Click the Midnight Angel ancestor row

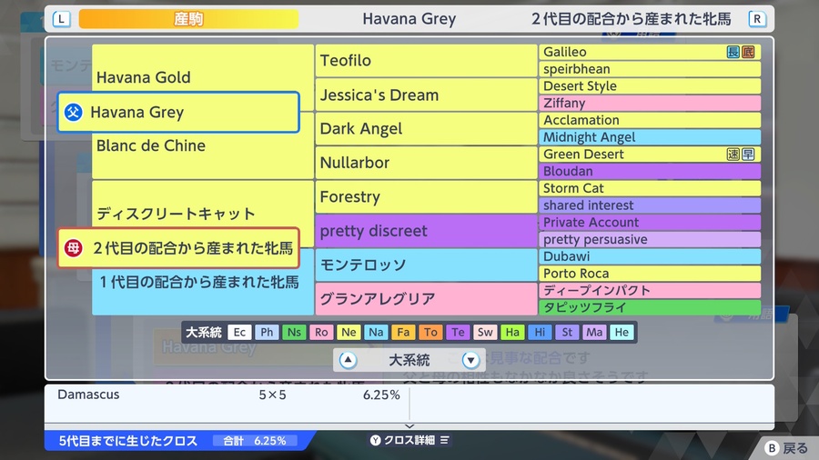[650, 137]
